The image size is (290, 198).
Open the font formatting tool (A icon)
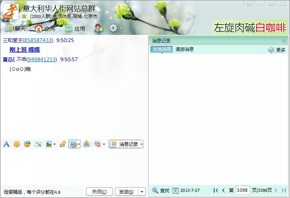(6, 144)
